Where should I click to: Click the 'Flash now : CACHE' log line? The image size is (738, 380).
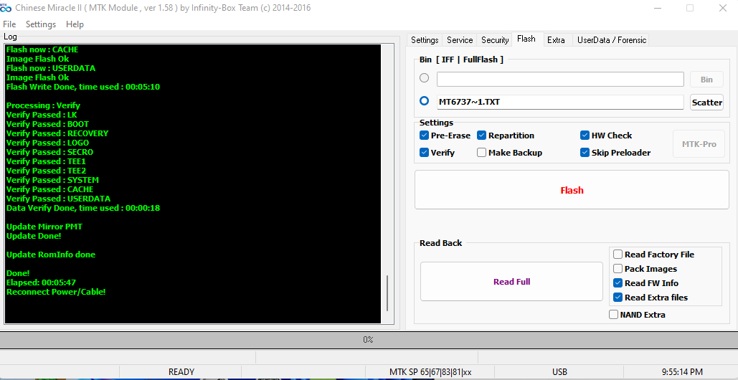click(x=42, y=49)
